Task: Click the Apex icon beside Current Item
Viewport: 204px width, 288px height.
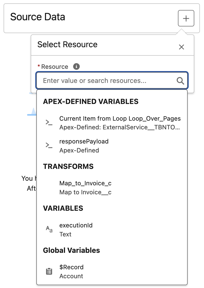Action: pos(49,122)
